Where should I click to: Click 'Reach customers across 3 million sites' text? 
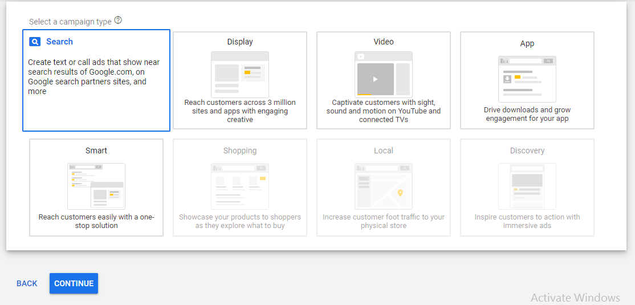(240, 111)
